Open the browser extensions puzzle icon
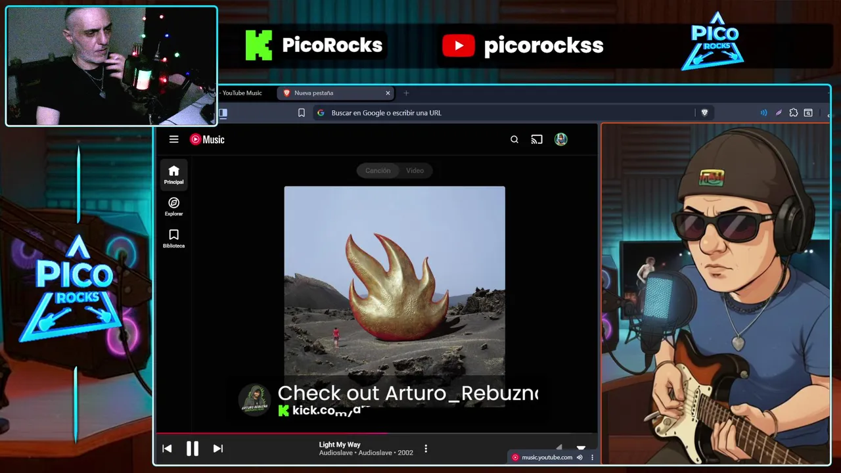Viewport: 841px width, 473px height. (794, 113)
